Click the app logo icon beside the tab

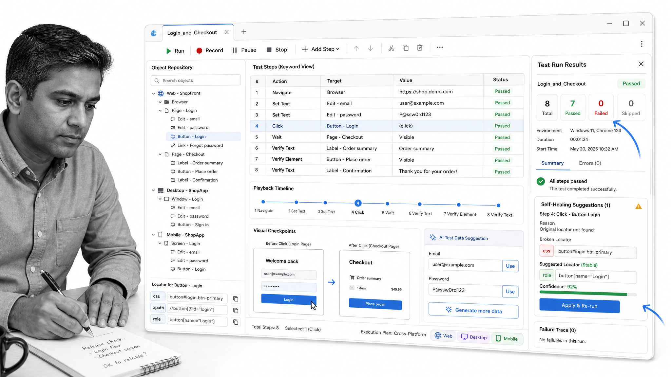(154, 33)
